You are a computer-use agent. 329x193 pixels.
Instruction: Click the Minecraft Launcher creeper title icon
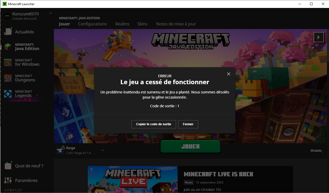coord(5,4)
